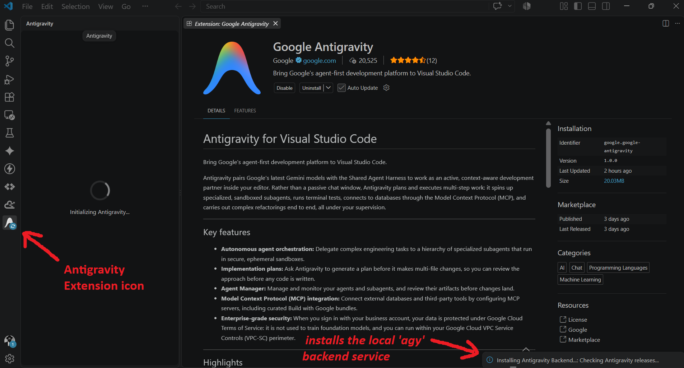The image size is (684, 368).
Task: Uninstall the Google Antigravity extension
Action: pyautogui.click(x=312, y=88)
